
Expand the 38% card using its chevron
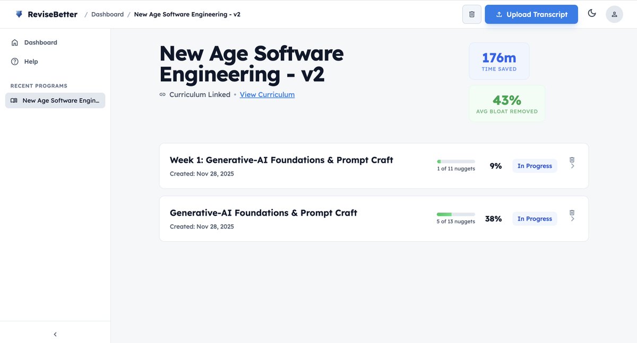coord(572,219)
